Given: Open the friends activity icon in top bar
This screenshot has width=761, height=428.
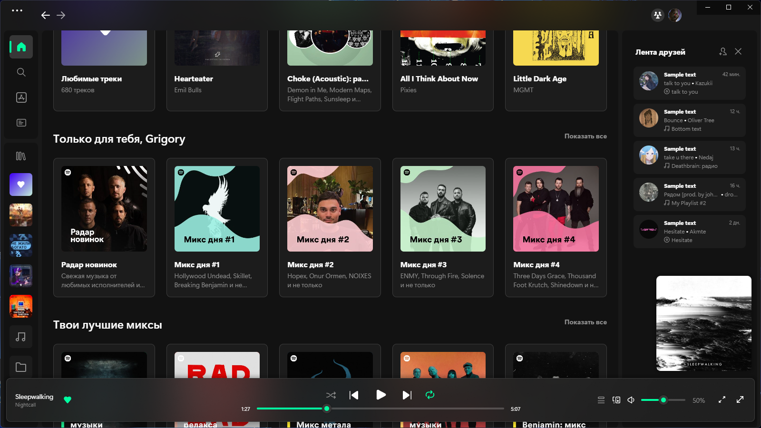Looking at the screenshot, I should [658, 15].
